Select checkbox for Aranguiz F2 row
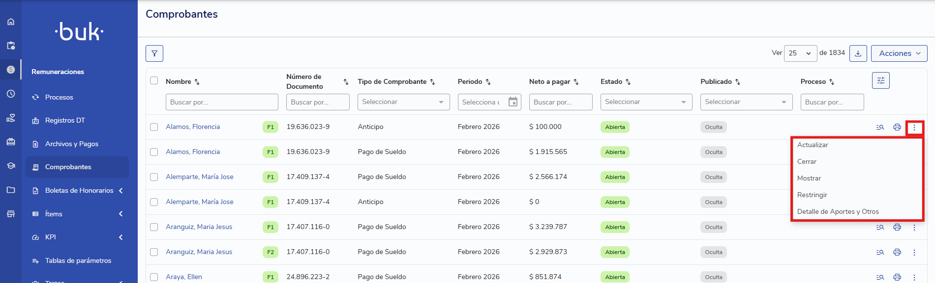The width and height of the screenshot is (935, 283). tap(154, 252)
